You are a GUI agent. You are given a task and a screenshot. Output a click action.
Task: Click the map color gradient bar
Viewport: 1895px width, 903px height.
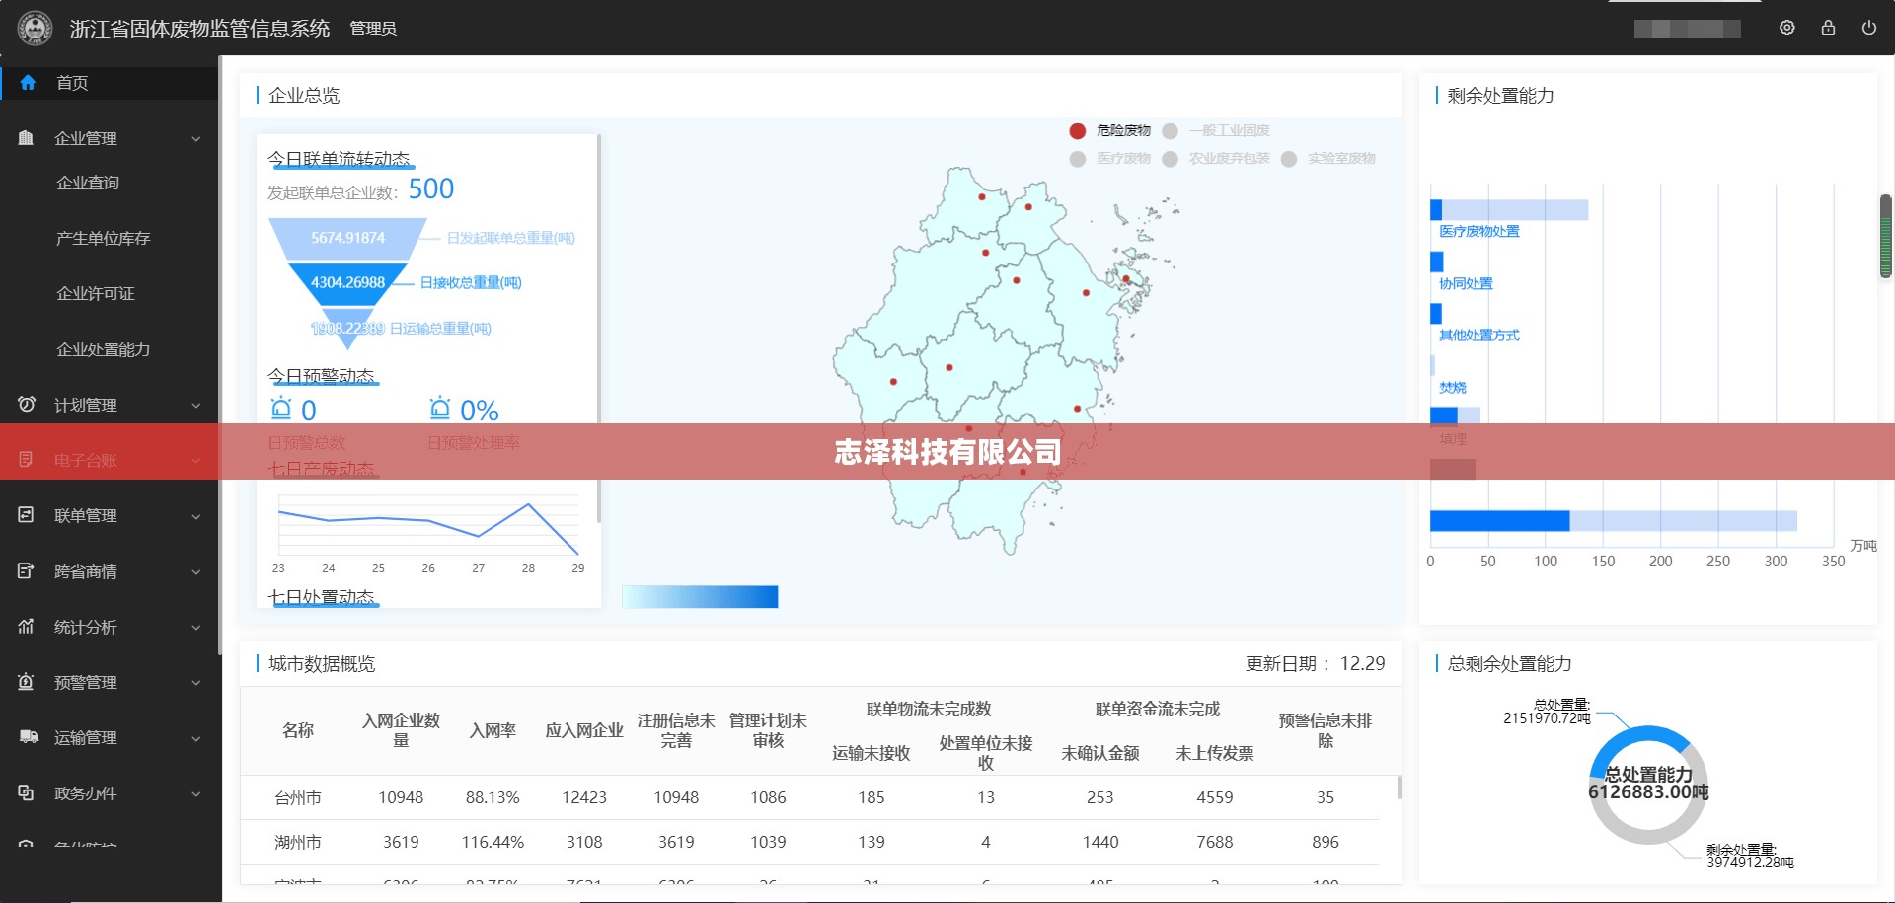[x=700, y=596]
